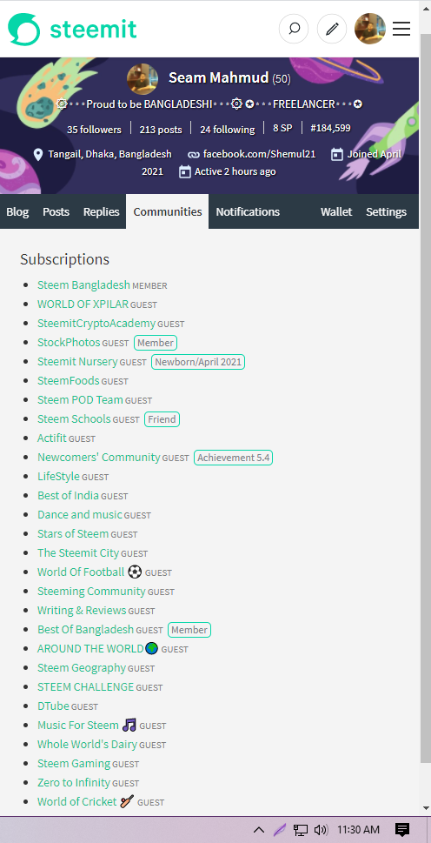This screenshot has width=431, height=843.
Task: Open the Windows notification center icon
Action: tap(402, 830)
